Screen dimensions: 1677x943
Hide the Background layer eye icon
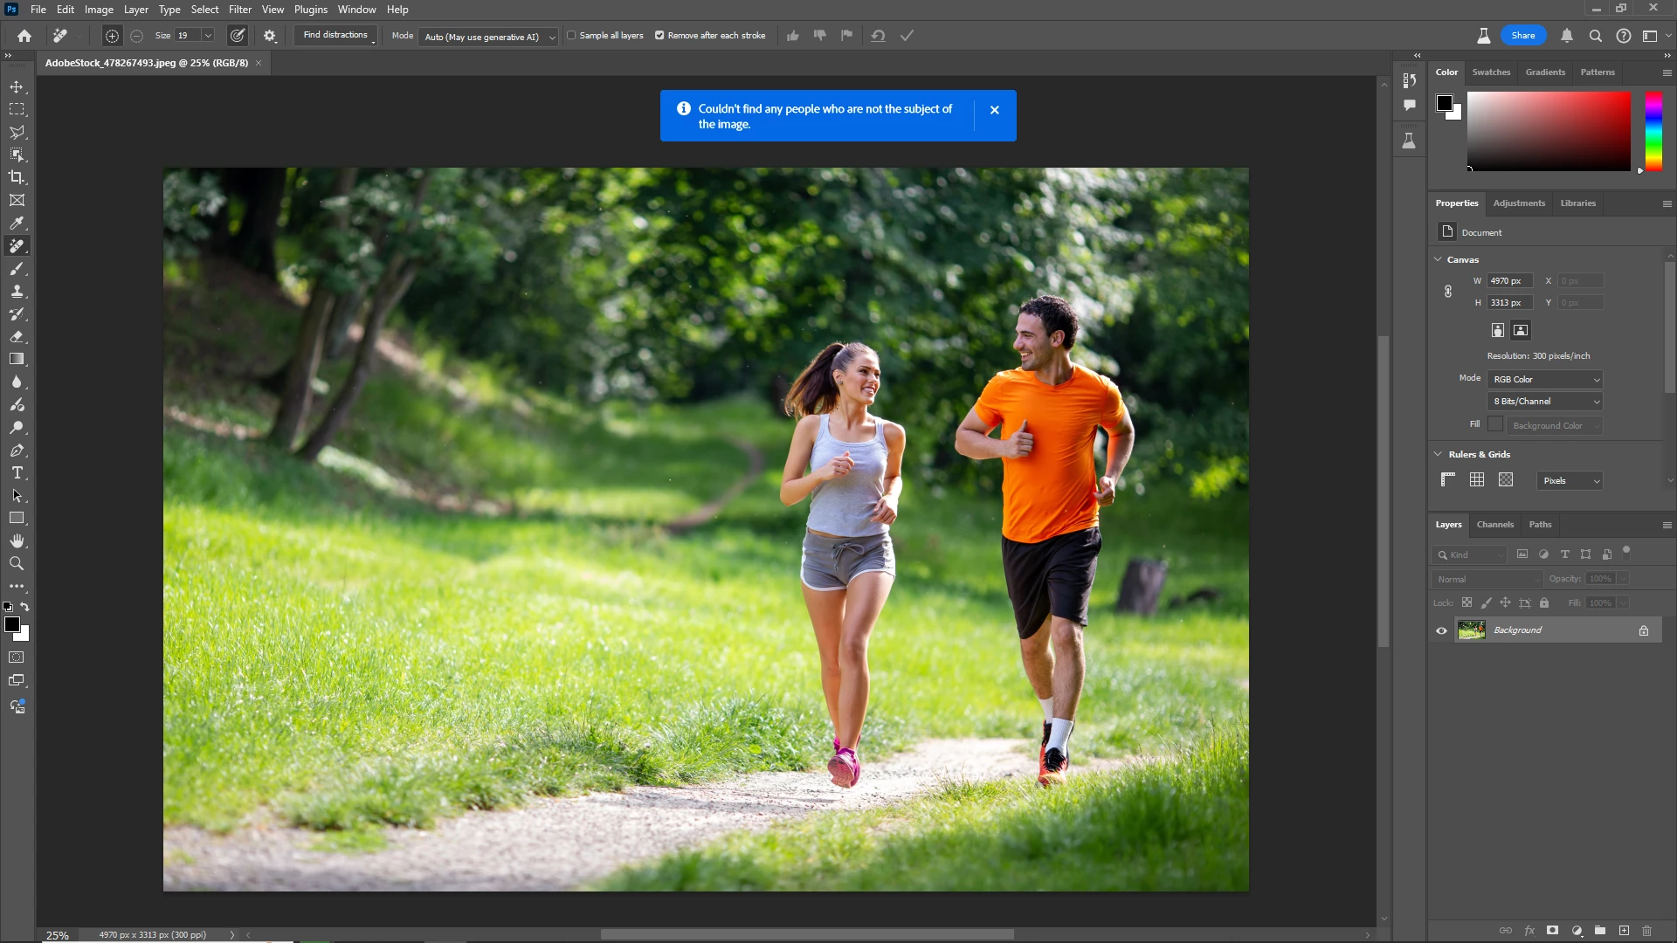click(1441, 630)
